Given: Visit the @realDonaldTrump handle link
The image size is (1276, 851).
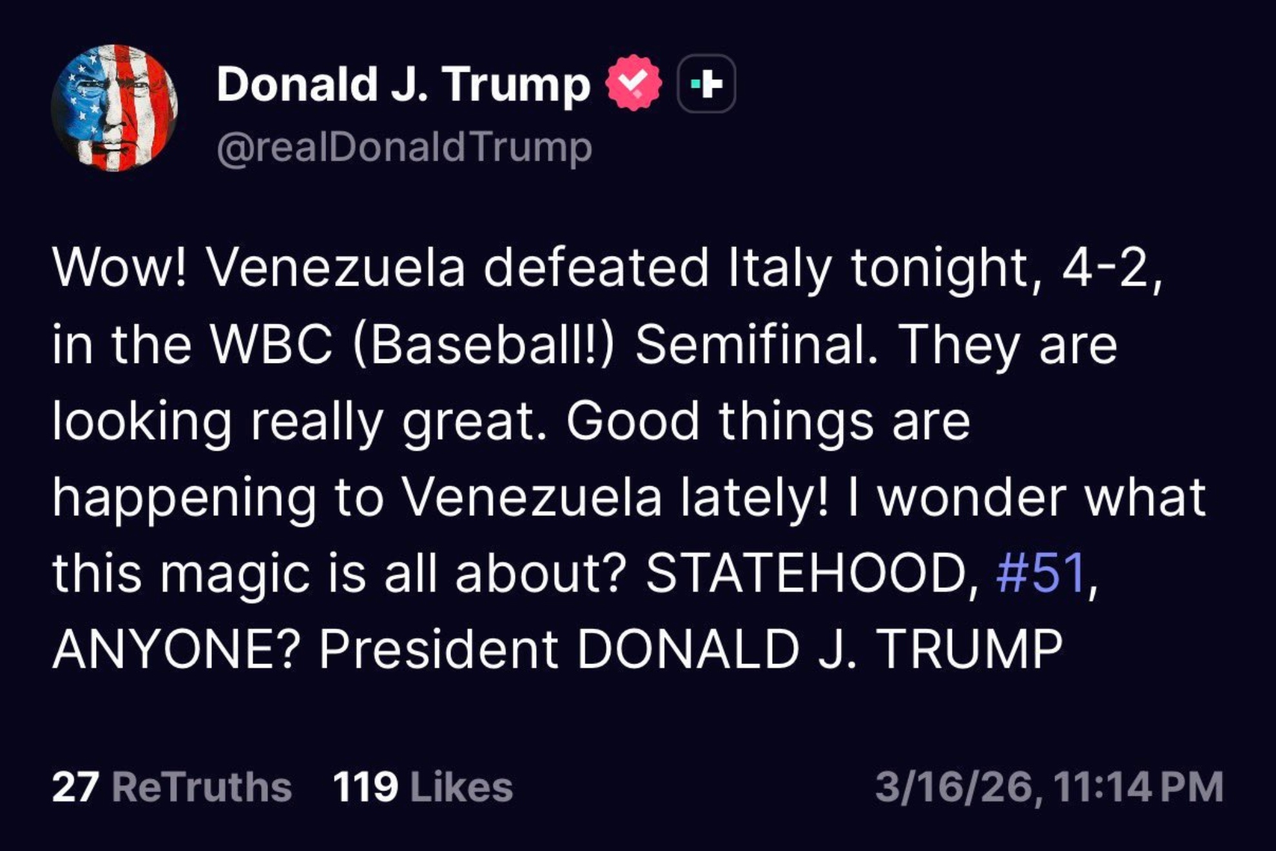Looking at the screenshot, I should (404, 148).
